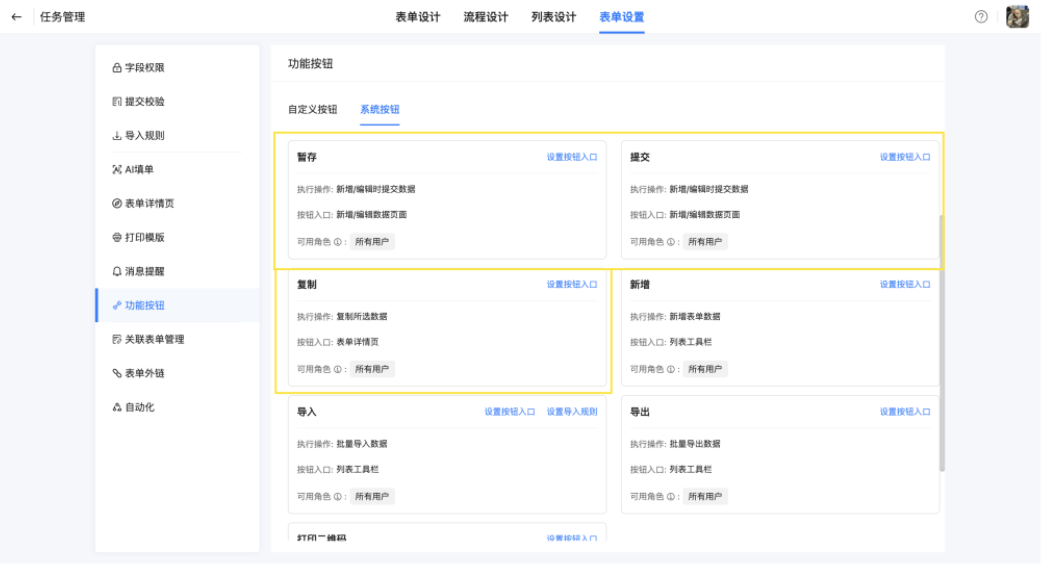This screenshot has height=564, width=1041.
Task: Select 表单外链 link icon item
Action: (139, 373)
